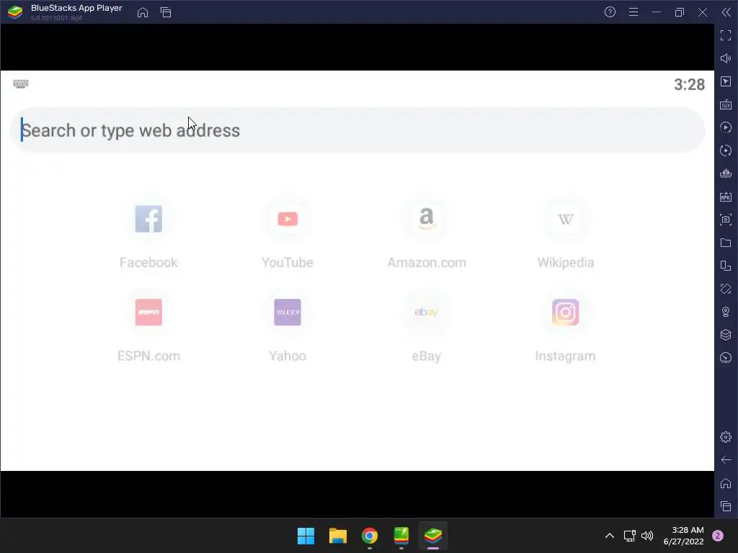Viewport: 738px width, 553px height.
Task: Open the Facebook shortcut tile
Action: pos(148,234)
